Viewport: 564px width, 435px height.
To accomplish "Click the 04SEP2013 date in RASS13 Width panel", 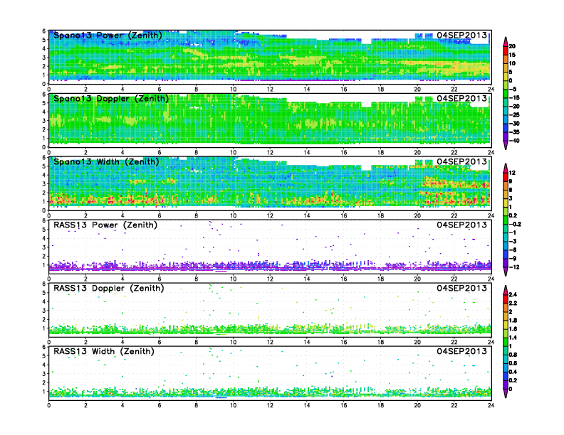I will tap(462, 351).
